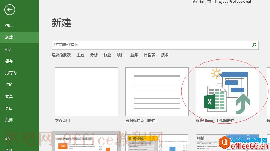This screenshot has height=151, width=270.
Task: Search suggested term 主题
Action: [81, 55]
